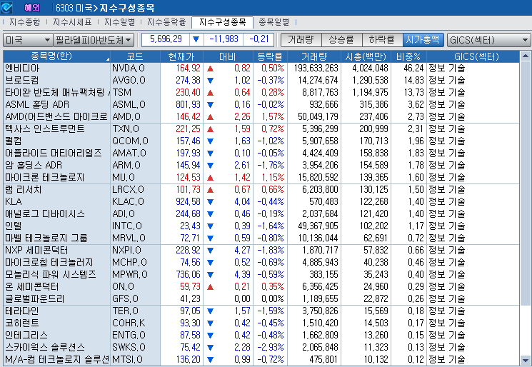Select the KLA row name
Screen dimensions: 532x367
tap(14, 202)
